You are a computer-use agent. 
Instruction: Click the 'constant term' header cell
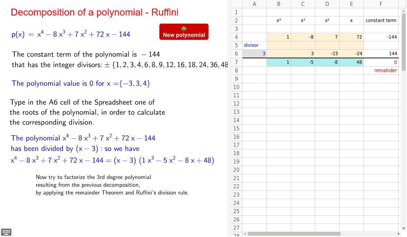[381, 20]
